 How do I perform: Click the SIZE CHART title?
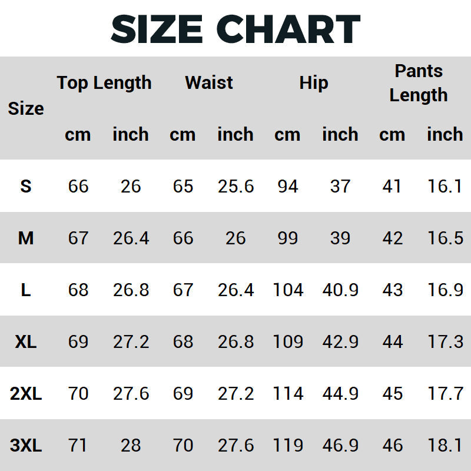pos(235,28)
